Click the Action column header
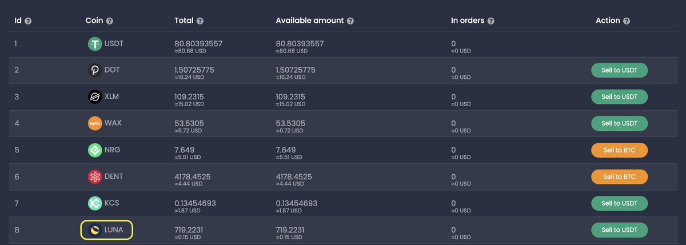 pyautogui.click(x=608, y=21)
